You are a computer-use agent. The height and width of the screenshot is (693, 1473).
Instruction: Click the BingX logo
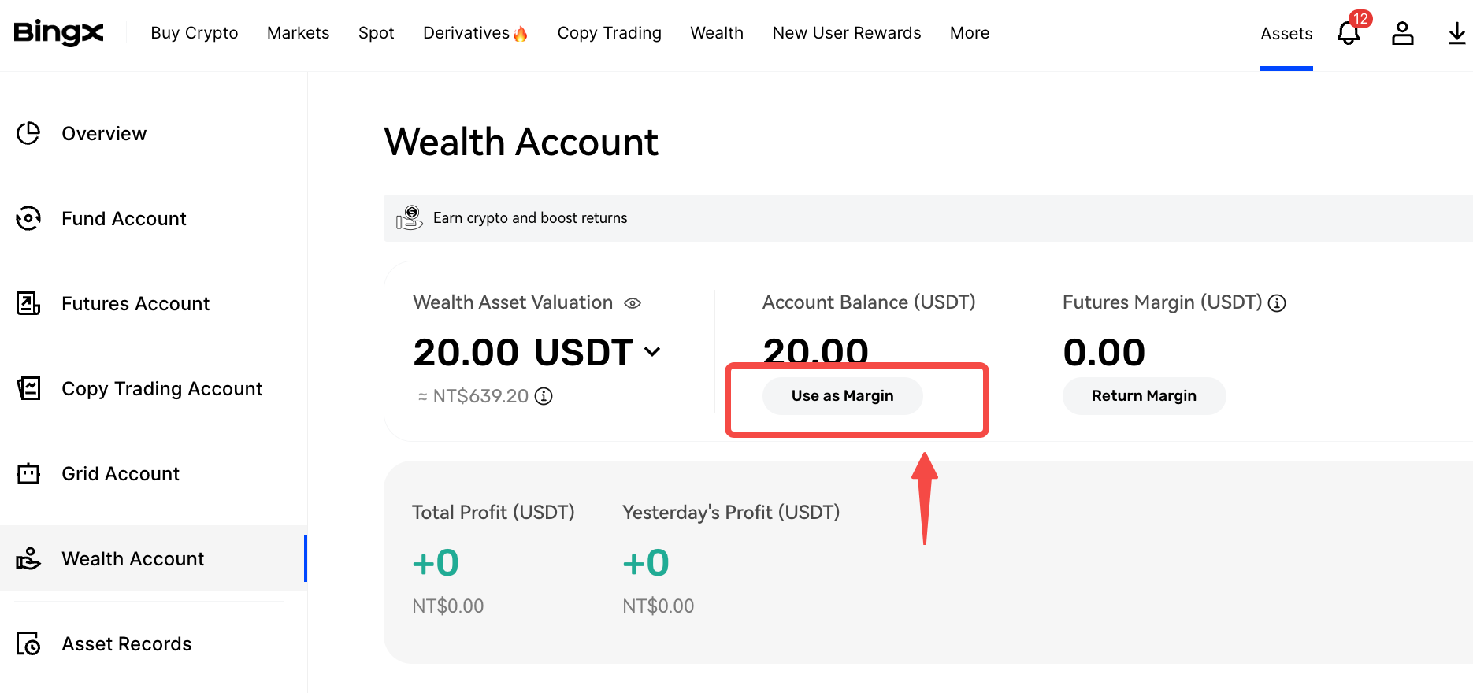click(x=59, y=33)
